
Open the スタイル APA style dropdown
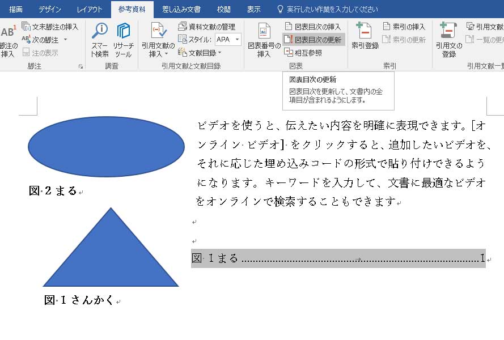click(236, 40)
